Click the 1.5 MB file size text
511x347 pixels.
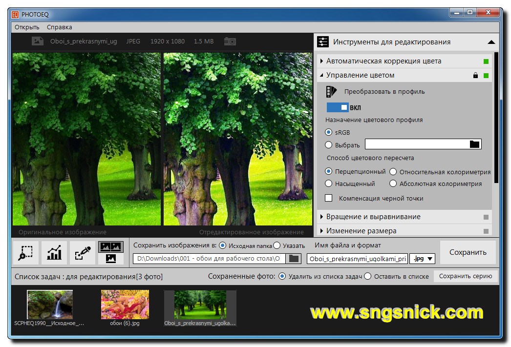(204, 41)
